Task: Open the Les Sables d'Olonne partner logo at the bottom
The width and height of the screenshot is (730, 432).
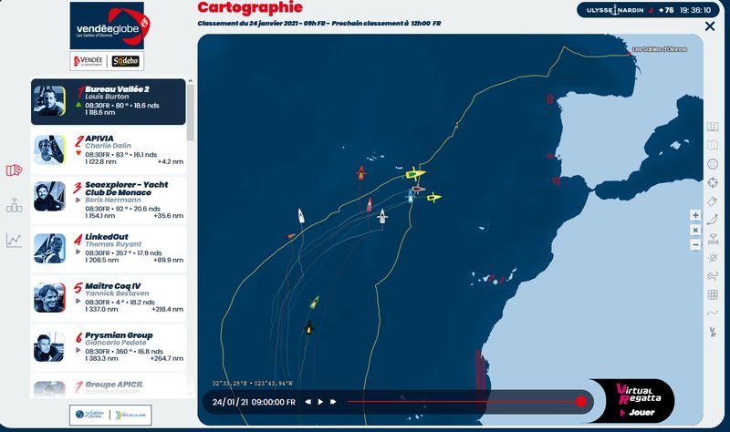Action: (90, 415)
